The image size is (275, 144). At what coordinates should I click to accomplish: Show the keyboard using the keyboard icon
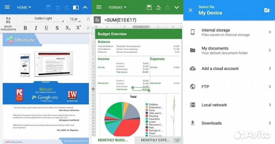click(177, 140)
